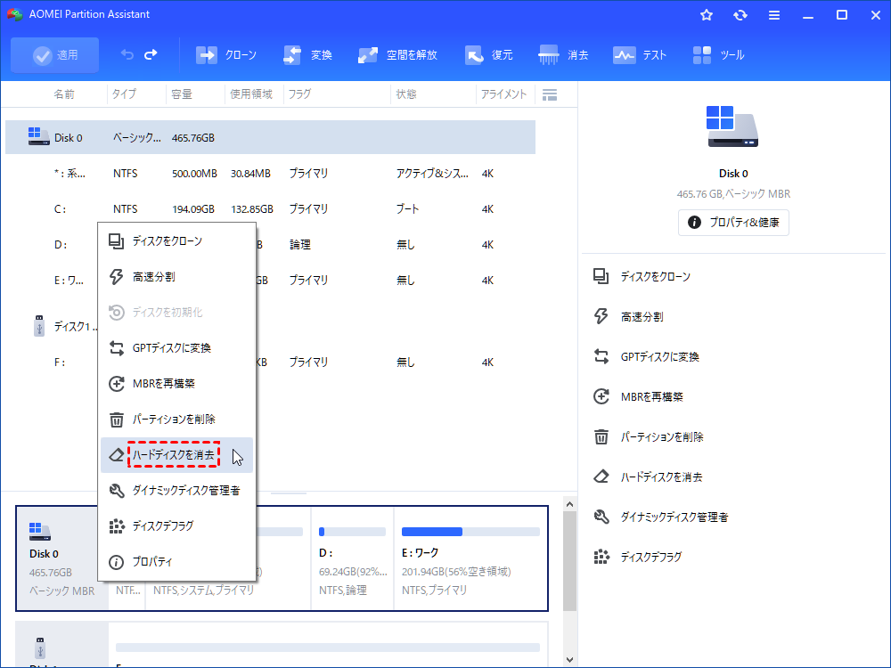Click the redo arrow icon
Screen dimensions: 891x668
[x=151, y=55]
